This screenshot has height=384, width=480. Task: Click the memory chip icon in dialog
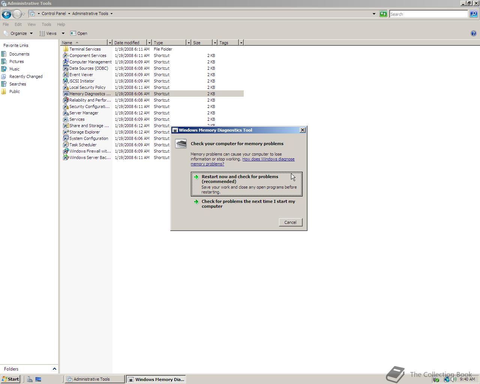click(181, 144)
